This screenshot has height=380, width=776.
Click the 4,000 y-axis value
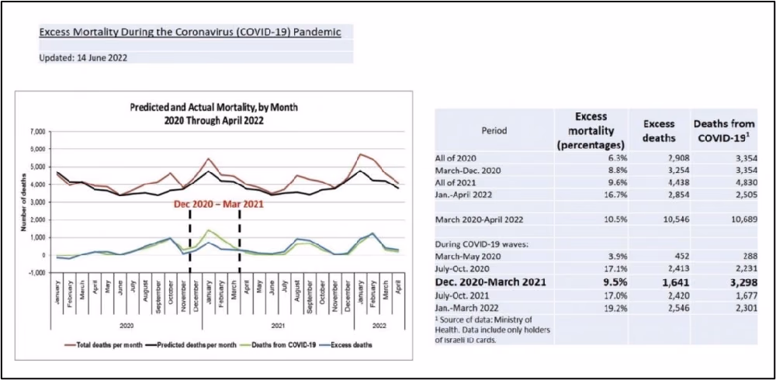click(37, 185)
